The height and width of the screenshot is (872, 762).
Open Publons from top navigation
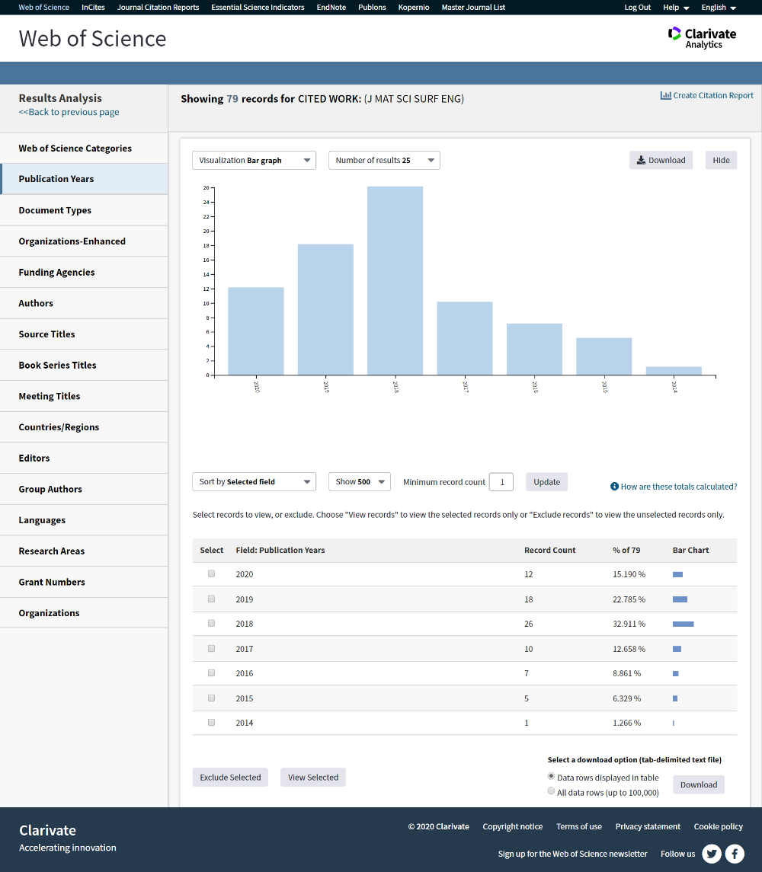(x=372, y=7)
